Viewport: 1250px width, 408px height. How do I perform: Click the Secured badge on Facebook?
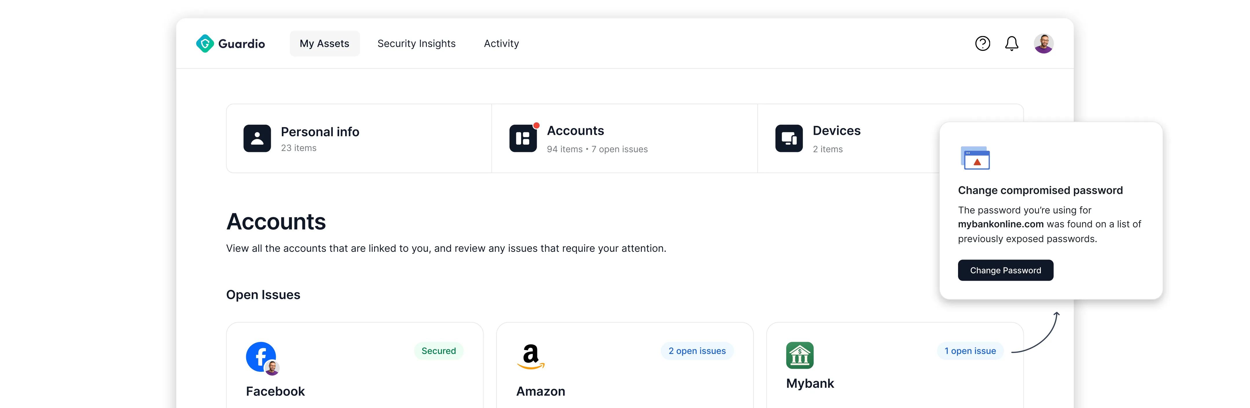coord(439,351)
